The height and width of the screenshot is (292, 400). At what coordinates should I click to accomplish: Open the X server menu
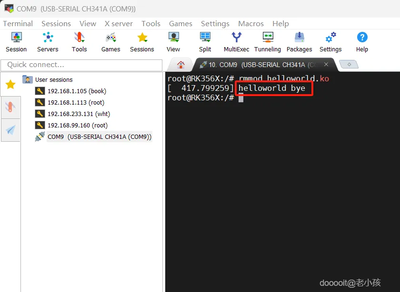[x=119, y=23]
